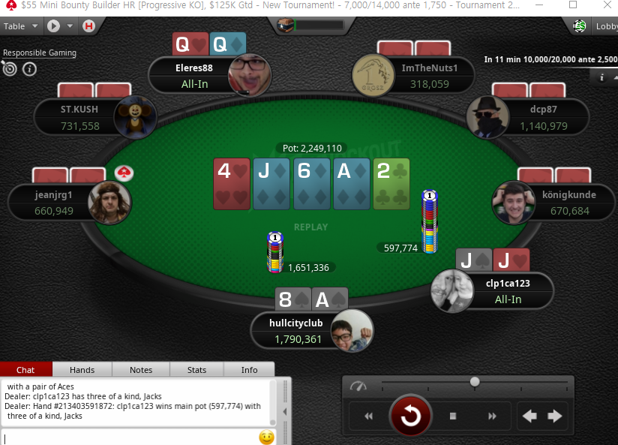Click the fast-forward double-arrow button
The image size is (618, 445).
(492, 416)
